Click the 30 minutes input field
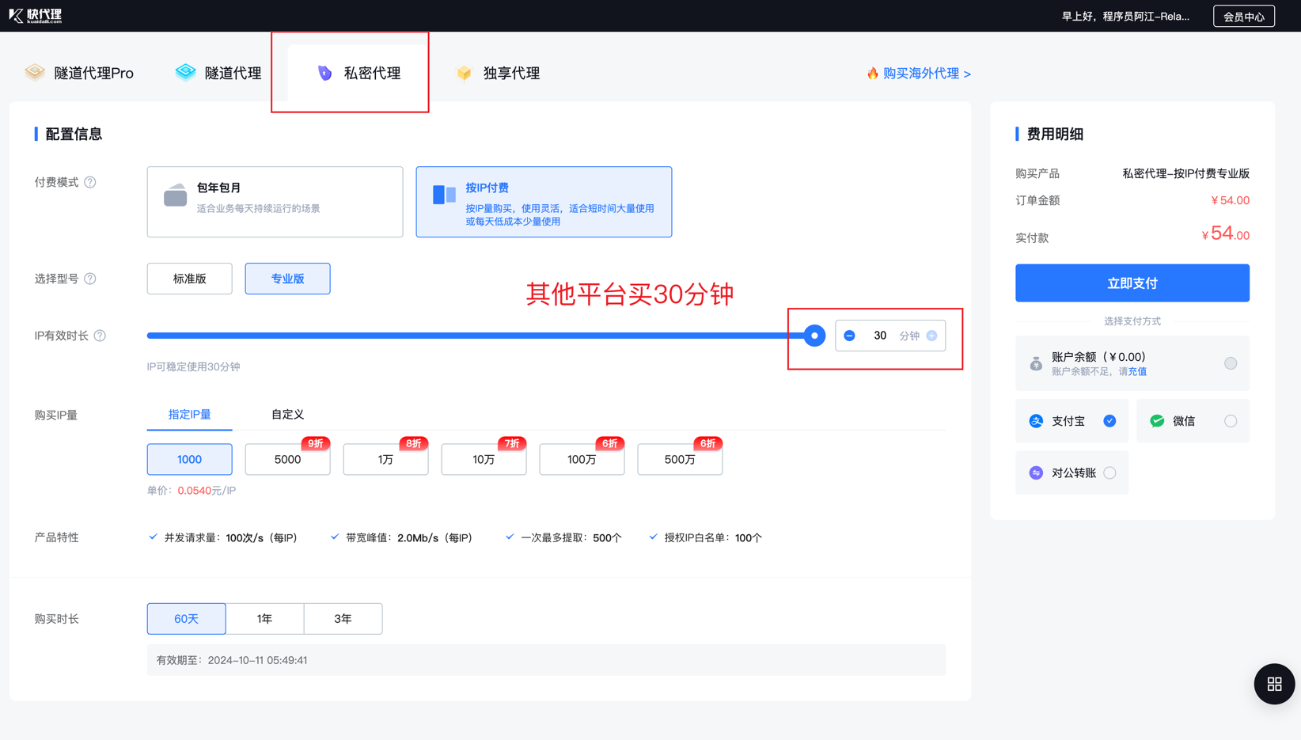 pyautogui.click(x=879, y=336)
